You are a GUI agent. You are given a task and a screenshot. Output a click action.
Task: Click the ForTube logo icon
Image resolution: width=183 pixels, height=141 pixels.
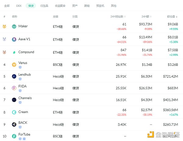click(14, 136)
